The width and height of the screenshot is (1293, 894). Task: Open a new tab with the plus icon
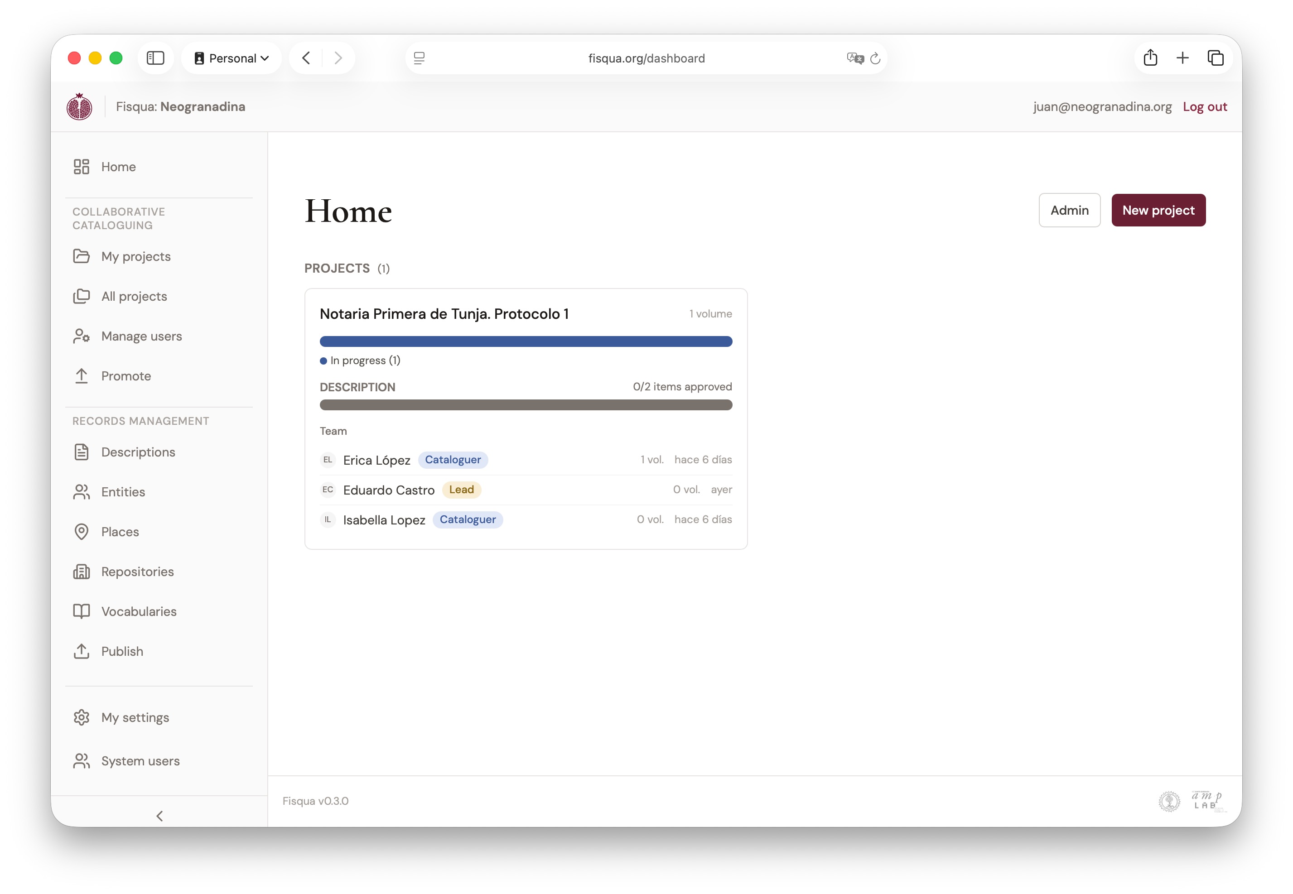(1182, 58)
